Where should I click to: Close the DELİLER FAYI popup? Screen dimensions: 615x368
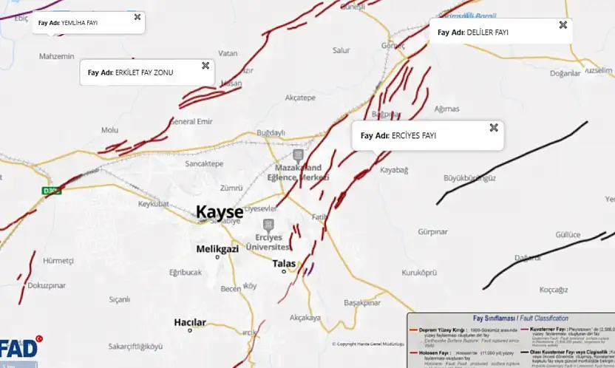[x=563, y=24]
